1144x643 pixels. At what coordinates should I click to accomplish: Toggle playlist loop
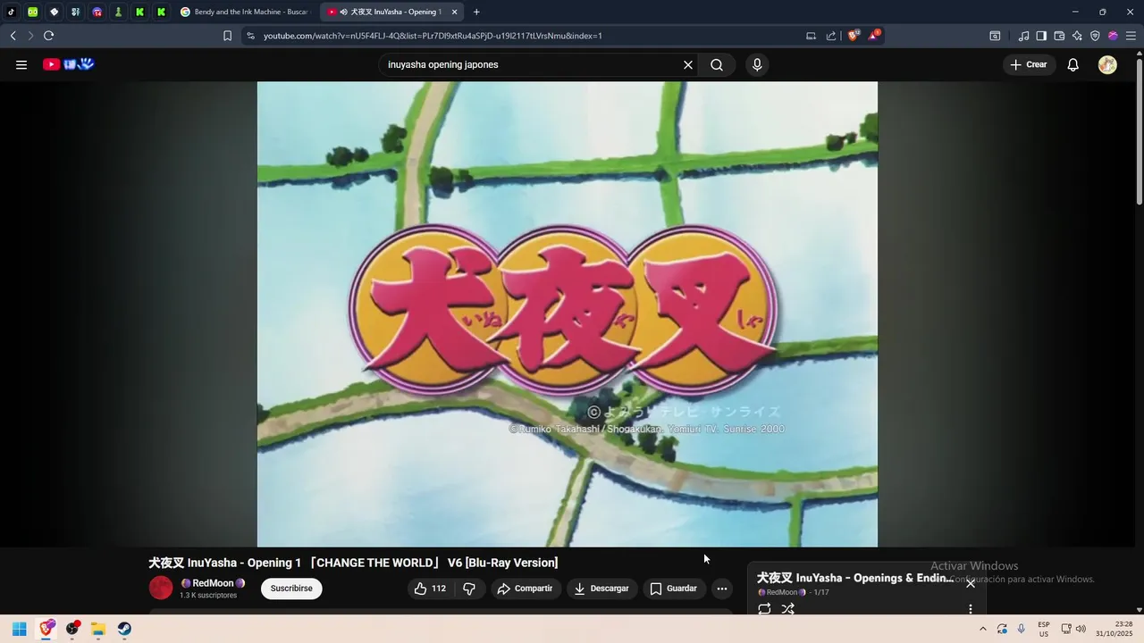764,609
